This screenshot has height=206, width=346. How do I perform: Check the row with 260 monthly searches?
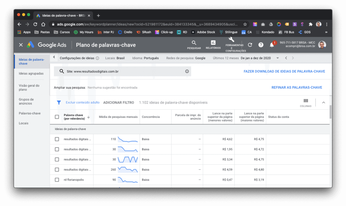tap(57, 170)
